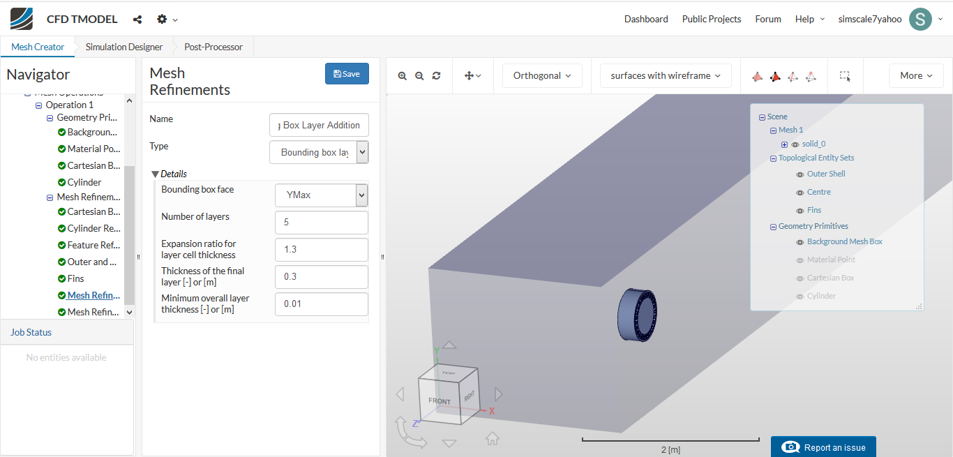953x457 pixels.
Task: Click the first tetrahedron face-selection icon
Action: 758,76
